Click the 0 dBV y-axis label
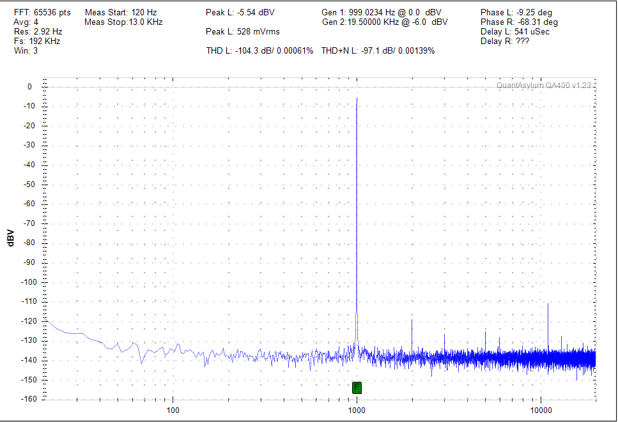 [29, 87]
